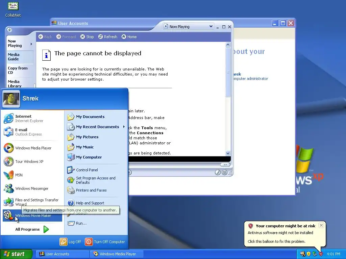The width and height of the screenshot is (346, 259).
Task: Select Media Guide tab in Media Player
Action: point(20,57)
